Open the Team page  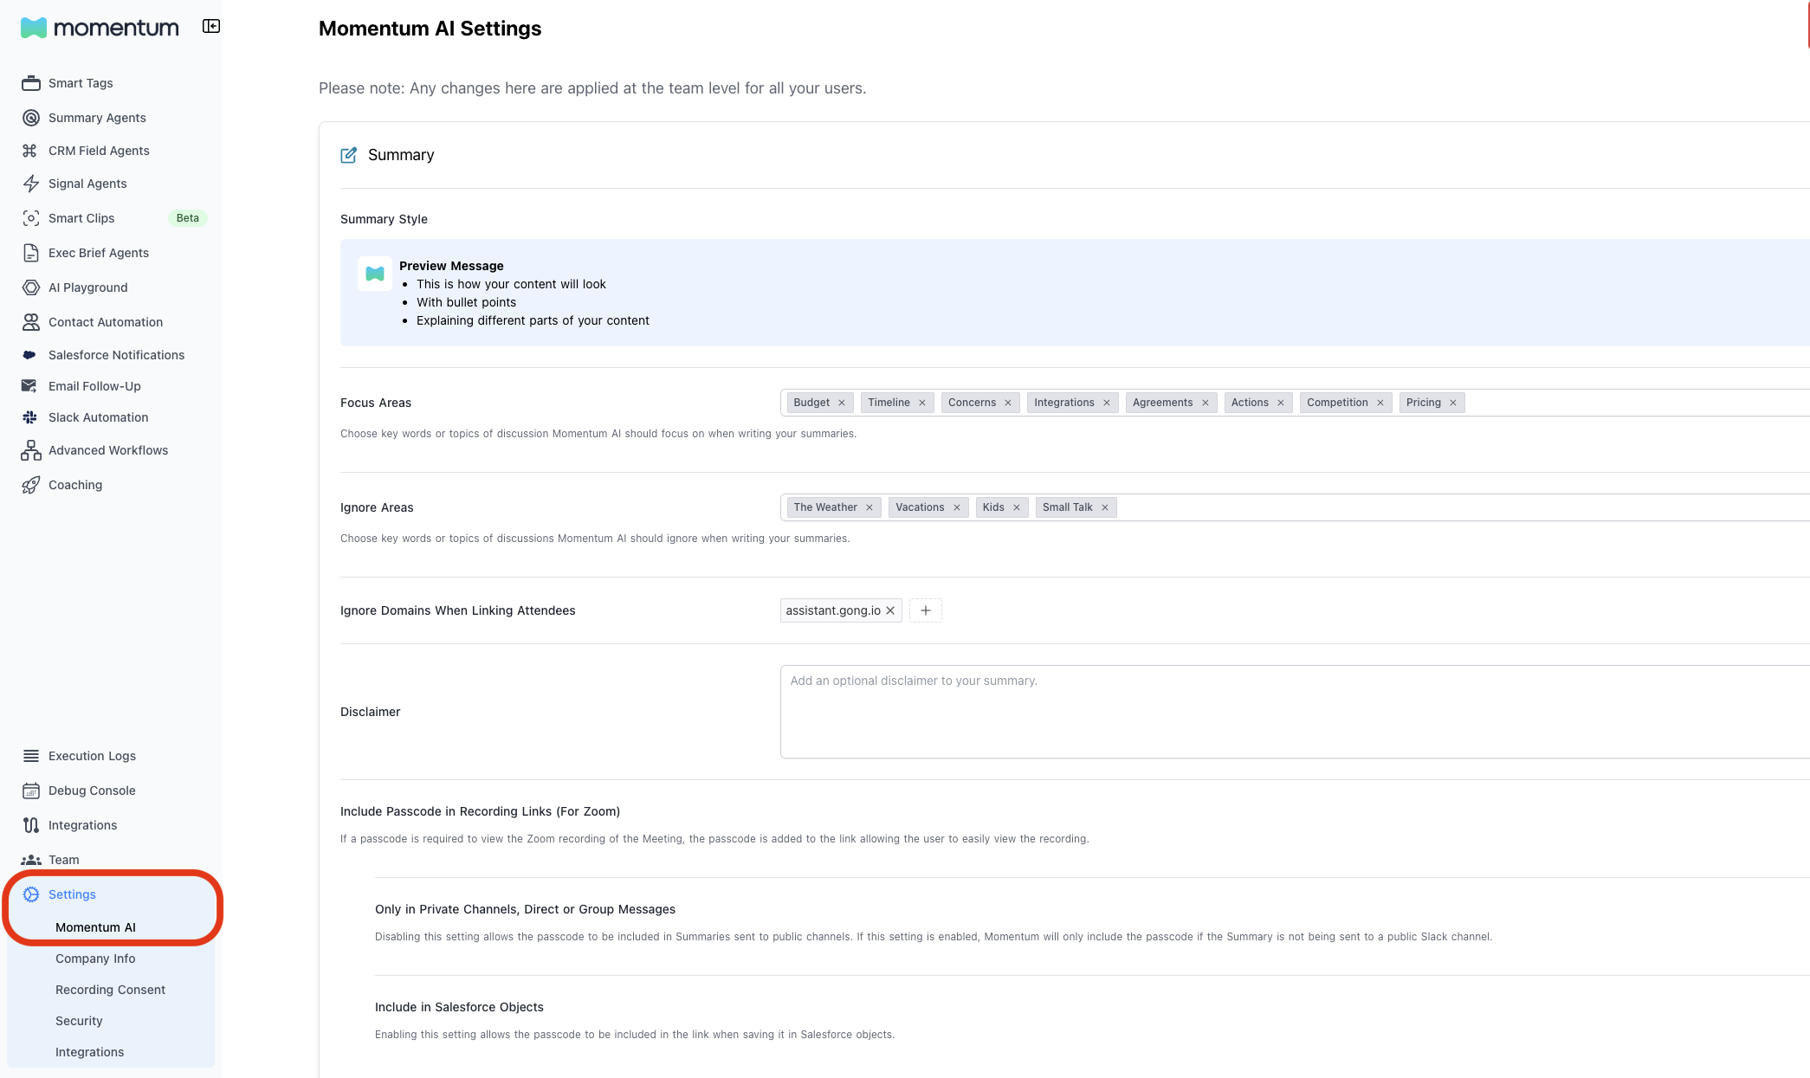62,860
